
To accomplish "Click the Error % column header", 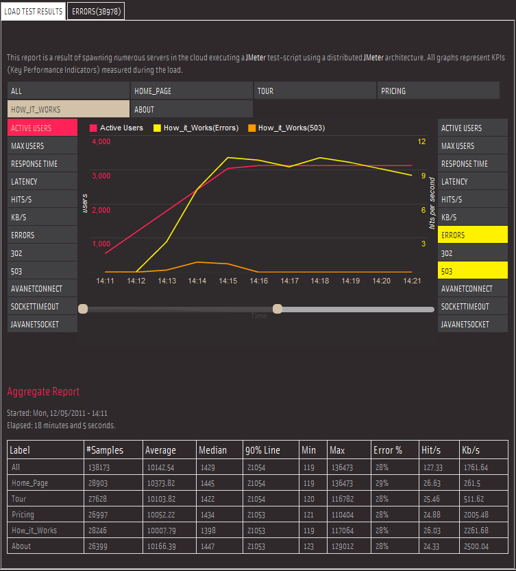I will point(388,450).
